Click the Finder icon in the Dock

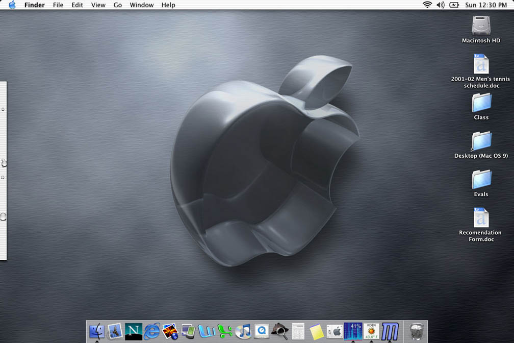pyautogui.click(x=97, y=331)
